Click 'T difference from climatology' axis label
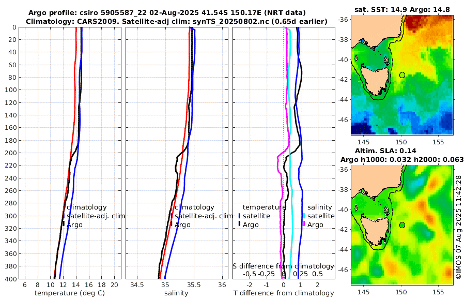The height and width of the screenshot is (300, 465). [x=284, y=293]
